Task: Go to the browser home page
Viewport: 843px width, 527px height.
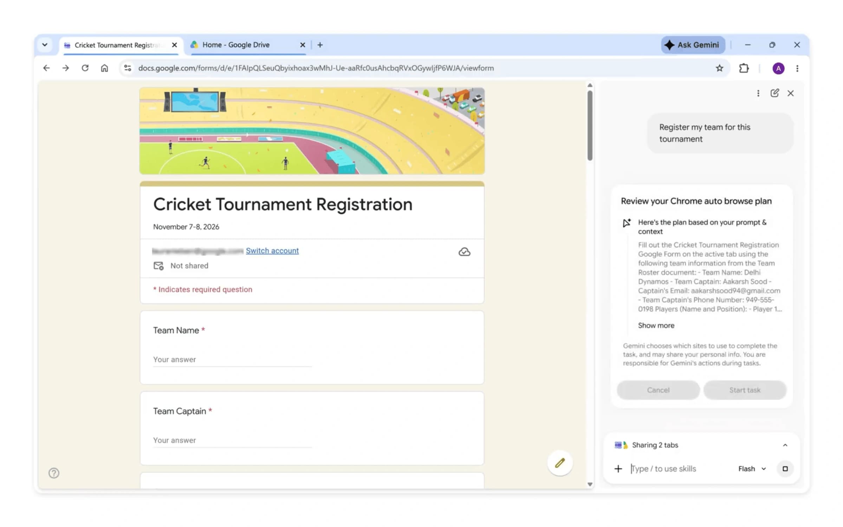Action: (104, 68)
